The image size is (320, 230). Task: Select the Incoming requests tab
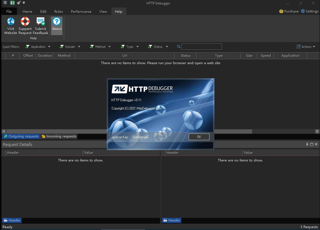[x=59, y=136]
